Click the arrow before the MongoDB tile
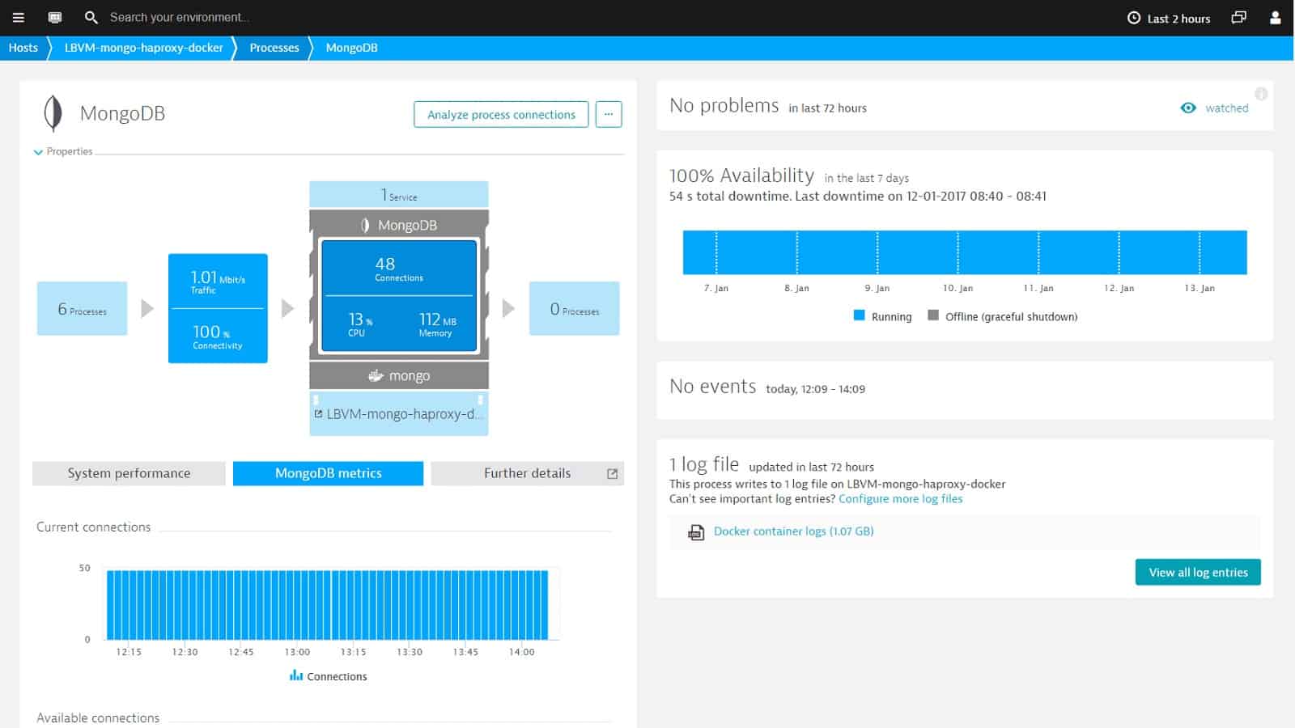Viewport: 1295px width, 728px height. pos(287,308)
